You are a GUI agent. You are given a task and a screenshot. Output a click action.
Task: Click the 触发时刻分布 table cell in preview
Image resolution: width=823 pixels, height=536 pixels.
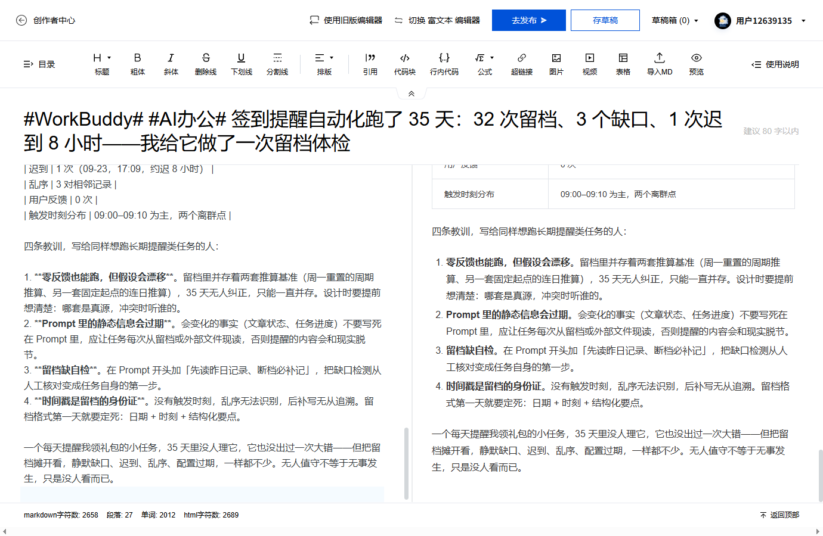(490, 194)
